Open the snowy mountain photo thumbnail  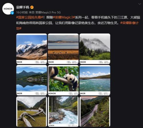click(32, 49)
